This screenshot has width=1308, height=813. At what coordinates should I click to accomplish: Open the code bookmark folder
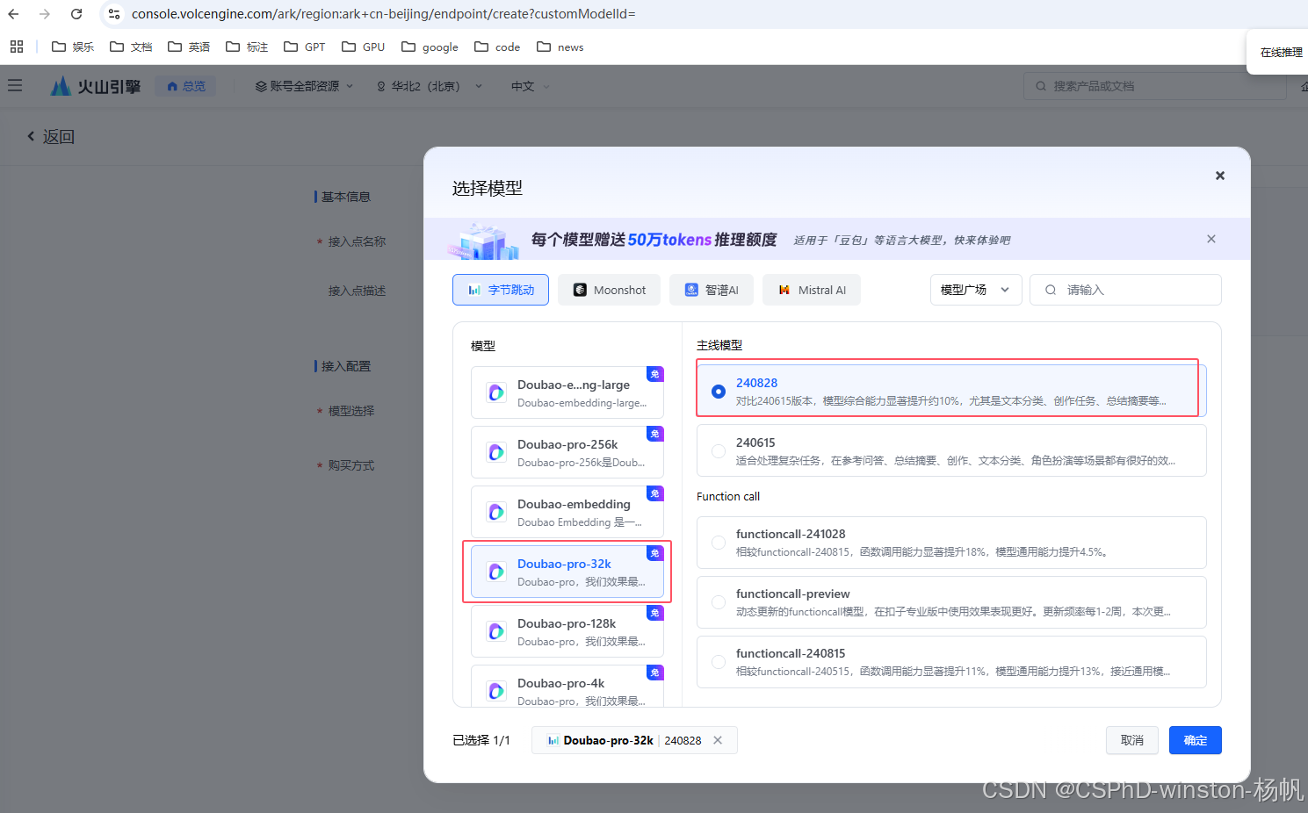(x=497, y=47)
